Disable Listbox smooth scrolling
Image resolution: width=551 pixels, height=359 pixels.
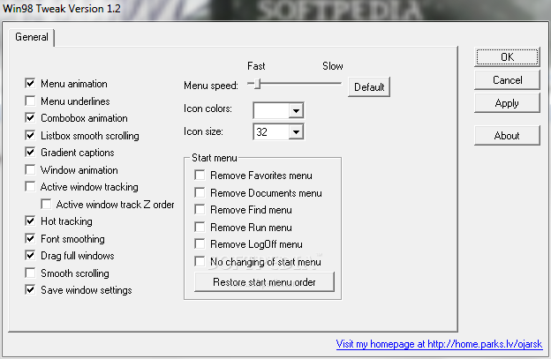[30, 136]
